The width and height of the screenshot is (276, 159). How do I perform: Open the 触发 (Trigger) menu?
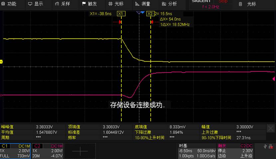(x=89, y=4)
